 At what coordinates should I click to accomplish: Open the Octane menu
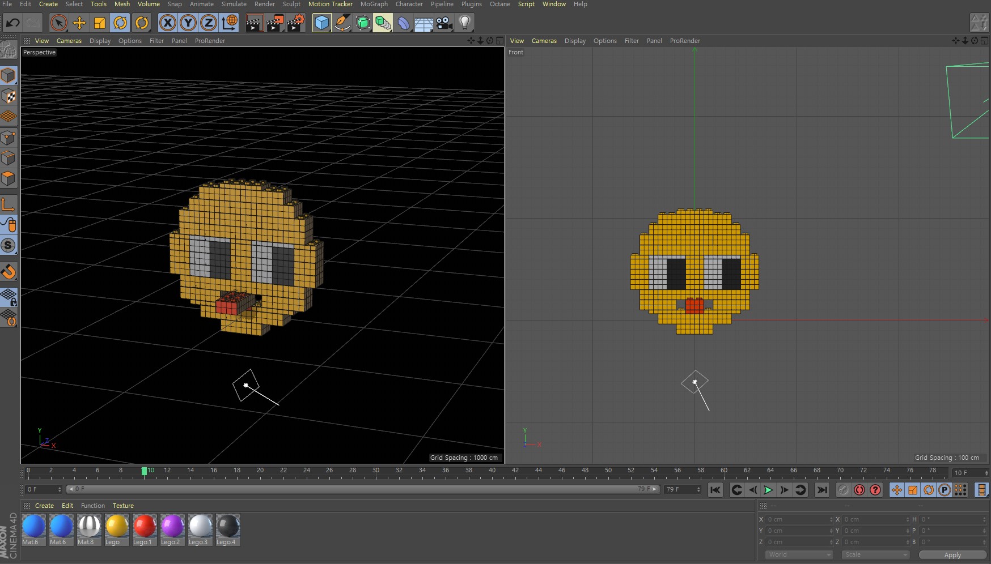tap(499, 4)
